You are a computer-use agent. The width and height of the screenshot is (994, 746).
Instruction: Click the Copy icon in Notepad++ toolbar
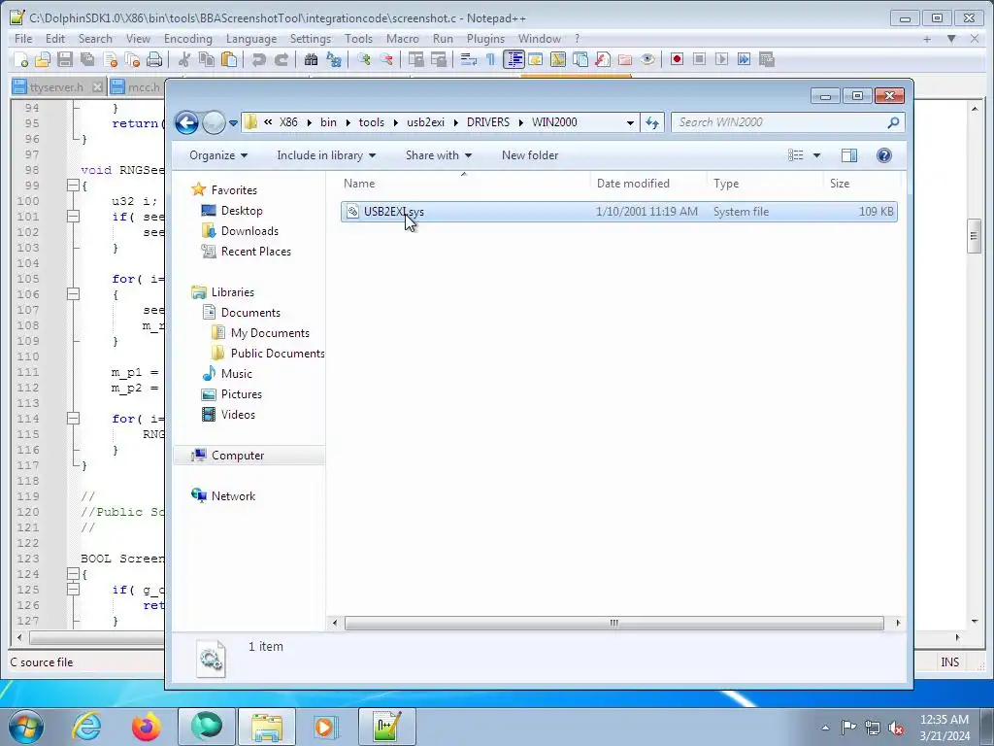coord(207,59)
